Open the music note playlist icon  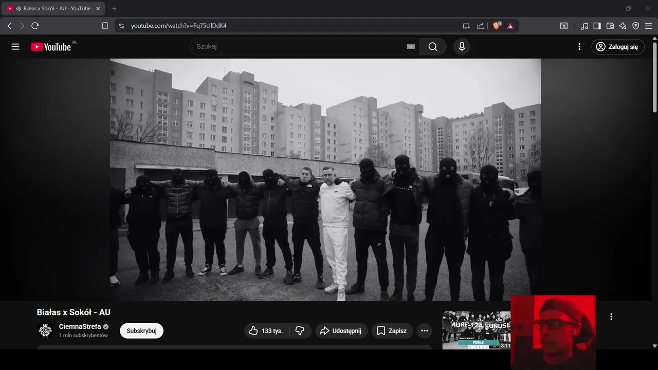[x=584, y=26]
